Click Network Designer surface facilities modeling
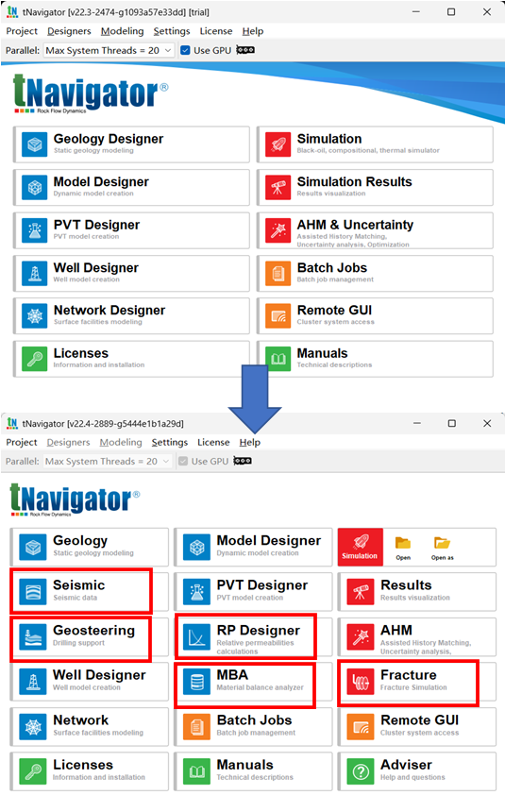Viewport: 505px width, 795px height. pyautogui.click(x=132, y=316)
